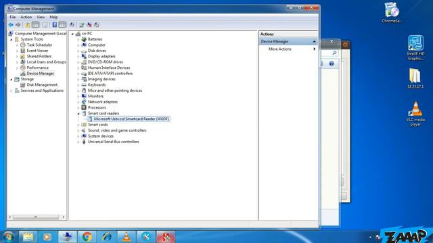433x243 pixels.
Task: Select System devices category
Action: point(101,136)
